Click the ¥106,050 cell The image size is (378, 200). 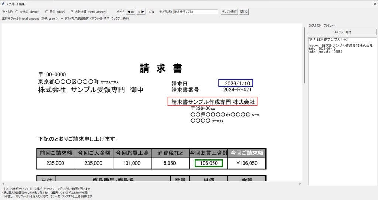pos(247,163)
